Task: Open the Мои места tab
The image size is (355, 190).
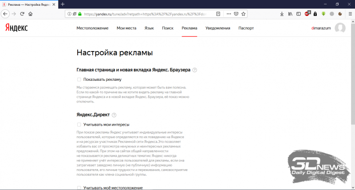Action: point(126,28)
